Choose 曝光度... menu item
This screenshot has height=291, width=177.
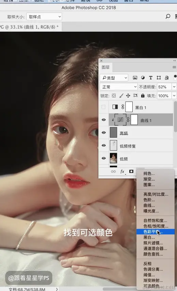pyautogui.click(x=156, y=211)
